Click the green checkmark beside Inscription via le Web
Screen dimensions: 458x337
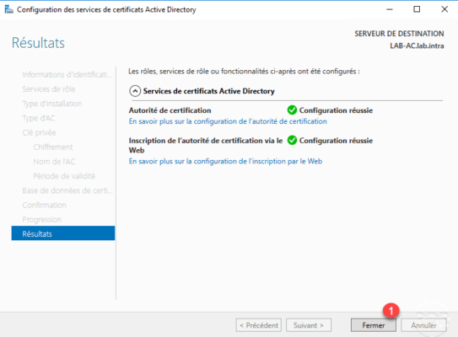pos(292,141)
